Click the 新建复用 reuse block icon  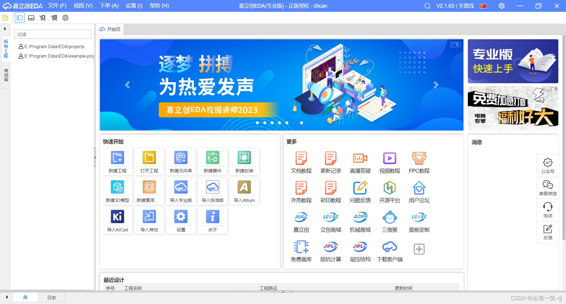point(149,187)
